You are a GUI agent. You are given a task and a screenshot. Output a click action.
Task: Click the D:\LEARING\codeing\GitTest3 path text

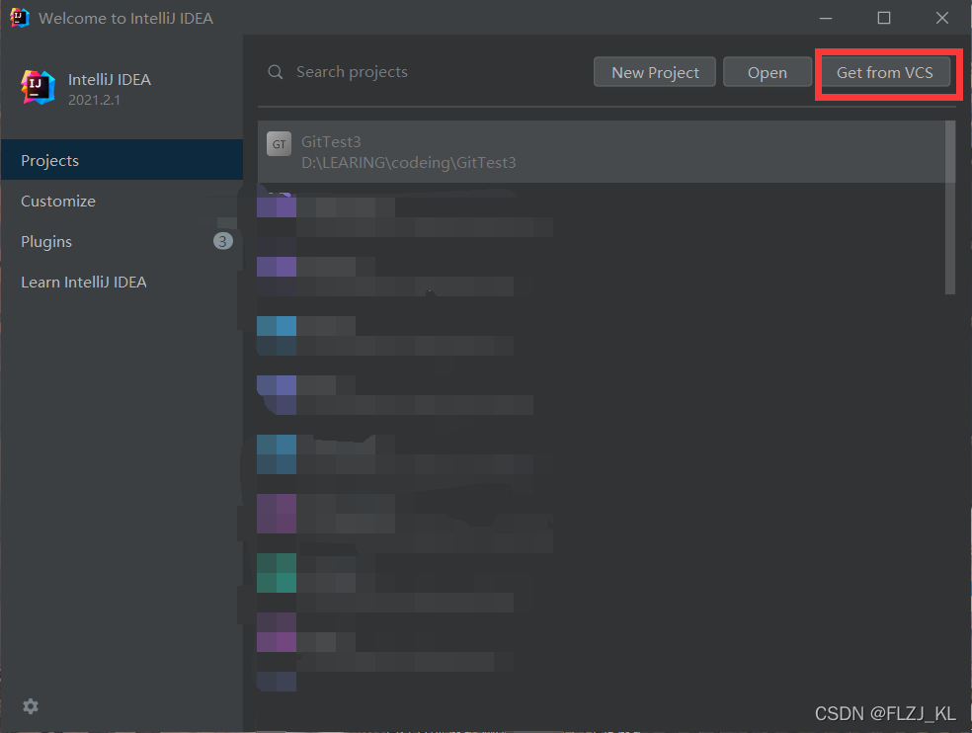[x=409, y=162]
